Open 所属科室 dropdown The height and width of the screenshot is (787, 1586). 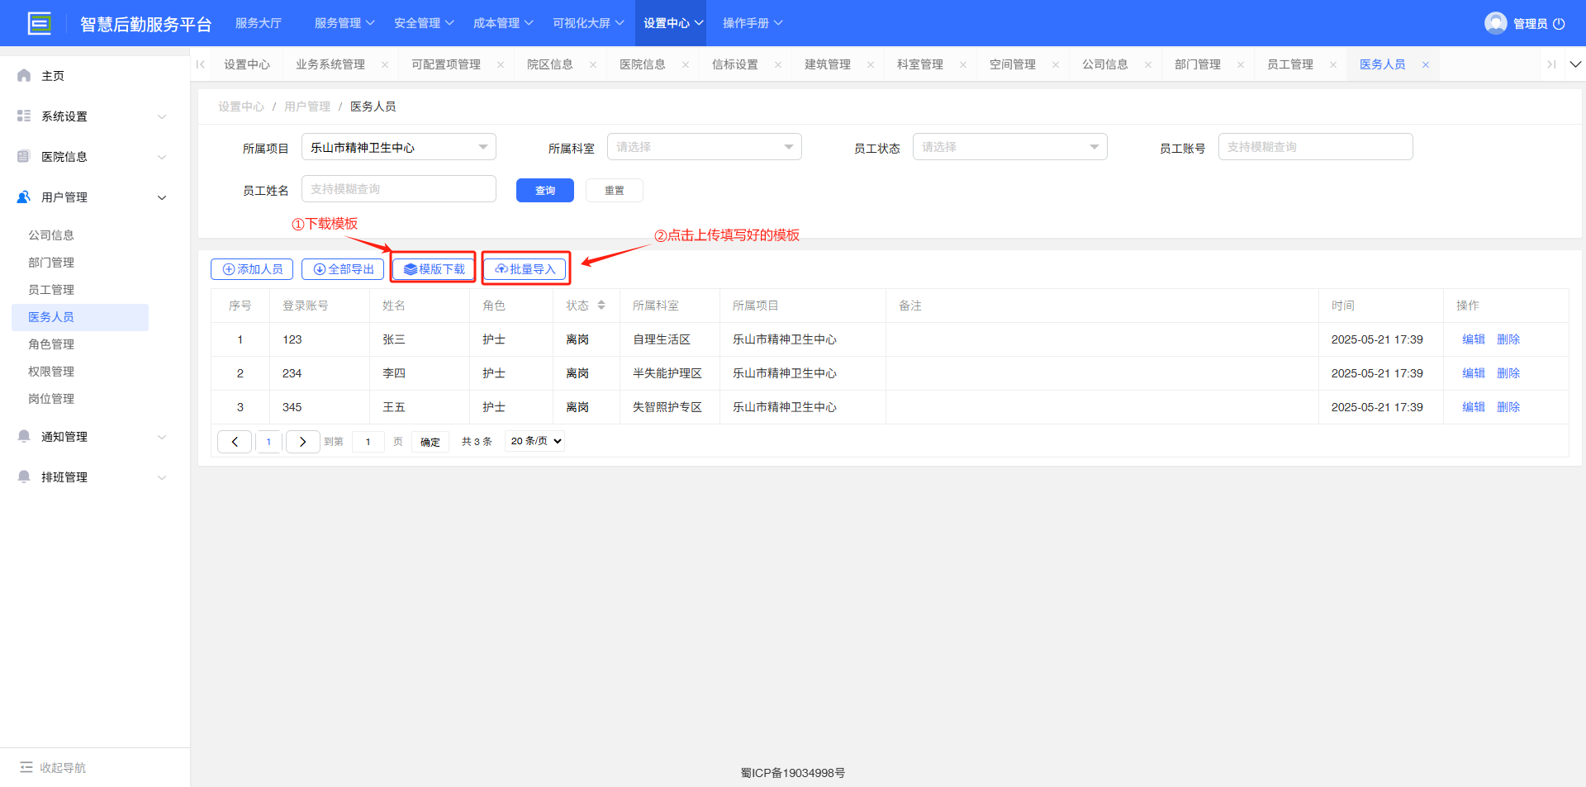pyautogui.click(x=705, y=147)
